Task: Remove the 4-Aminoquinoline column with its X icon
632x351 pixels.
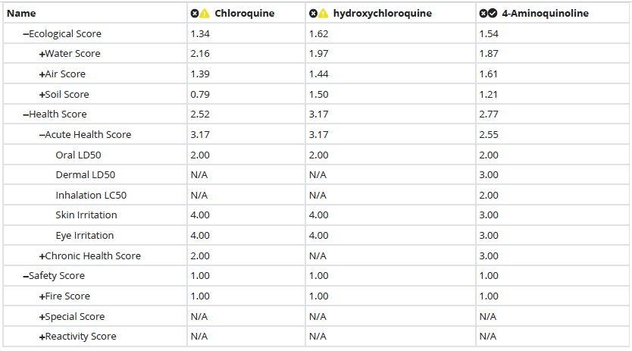Action: 483,14
